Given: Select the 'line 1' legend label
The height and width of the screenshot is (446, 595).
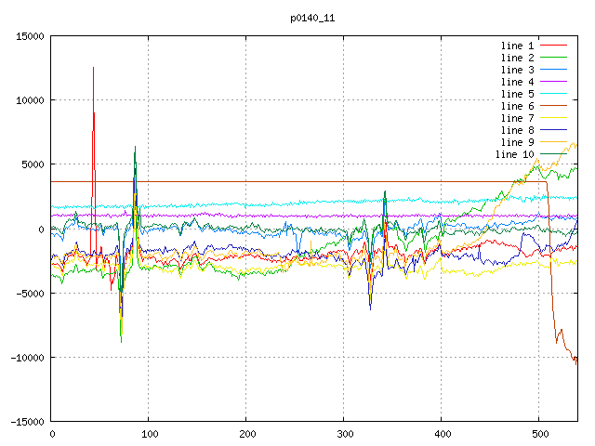Looking at the screenshot, I should [x=517, y=46].
